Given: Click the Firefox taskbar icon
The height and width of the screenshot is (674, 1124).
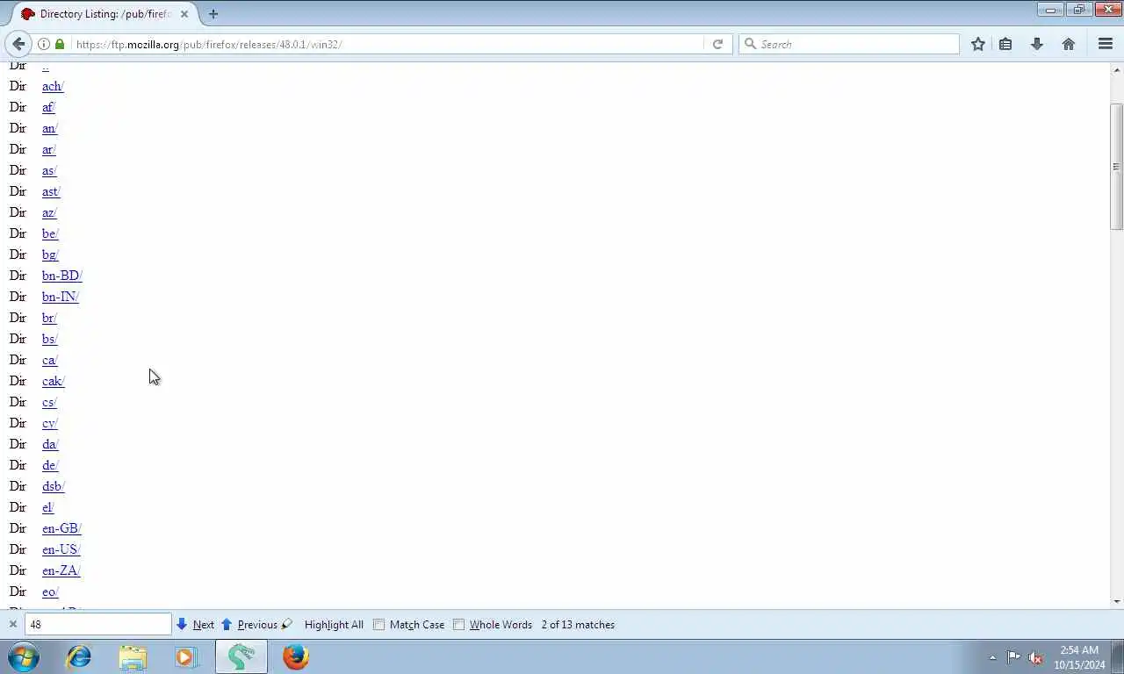Looking at the screenshot, I should (x=296, y=656).
